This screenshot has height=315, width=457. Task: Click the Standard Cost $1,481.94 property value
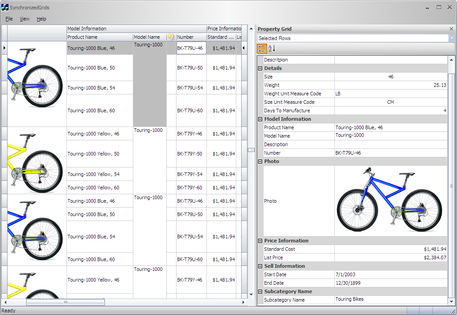pos(391,249)
